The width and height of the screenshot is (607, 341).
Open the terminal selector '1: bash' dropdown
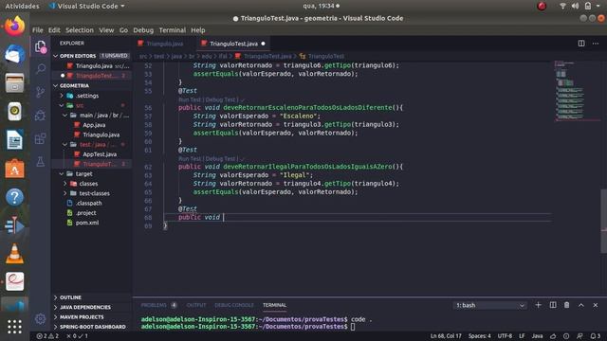[490, 305]
